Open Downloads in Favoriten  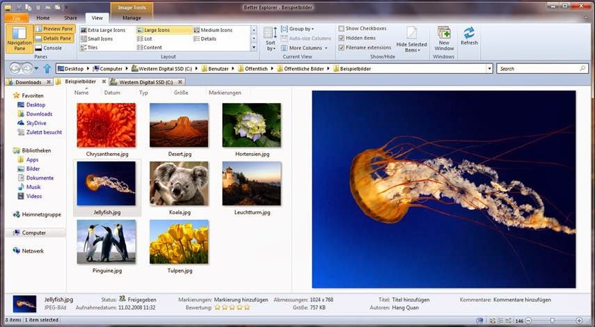coord(39,114)
